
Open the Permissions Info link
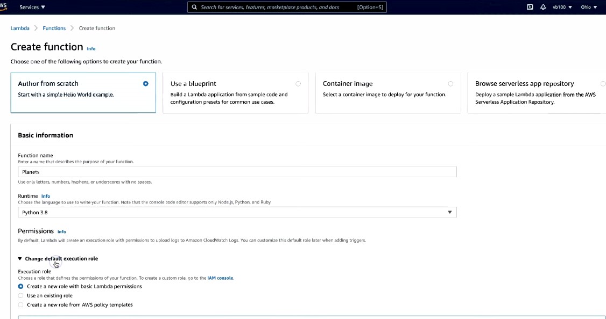62,231
